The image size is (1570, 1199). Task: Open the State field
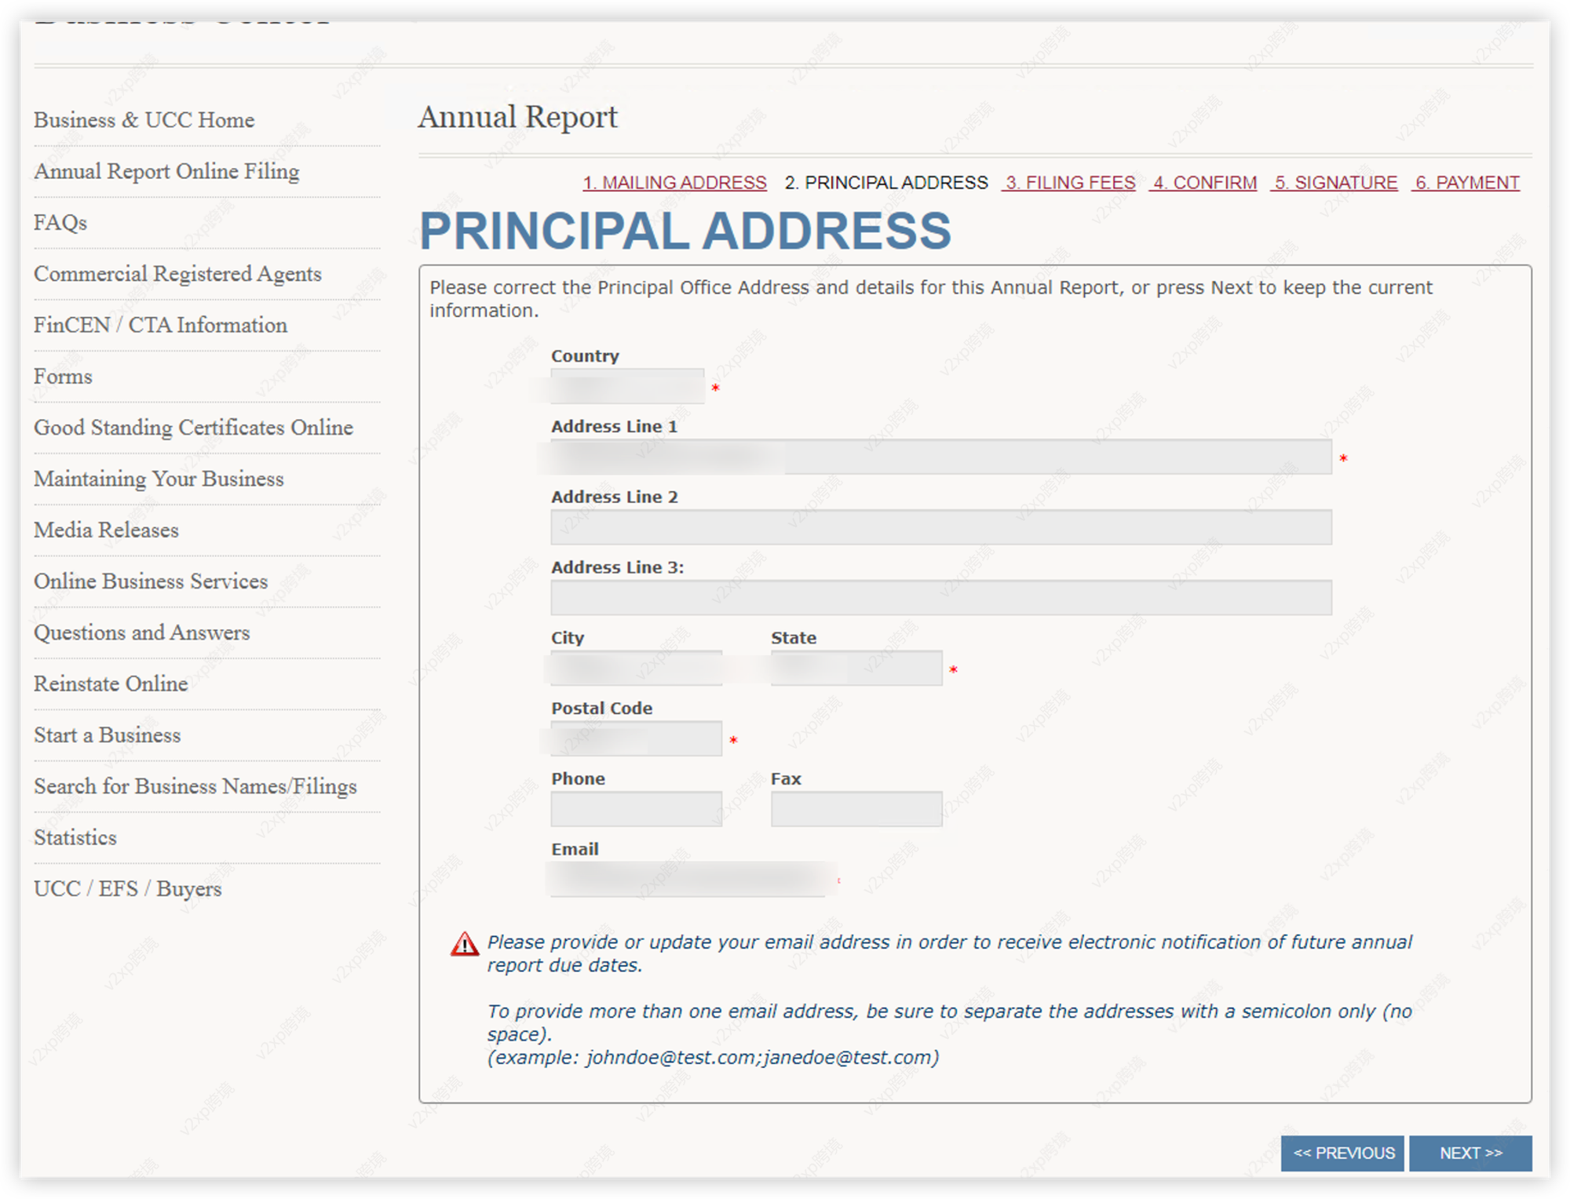(856, 669)
